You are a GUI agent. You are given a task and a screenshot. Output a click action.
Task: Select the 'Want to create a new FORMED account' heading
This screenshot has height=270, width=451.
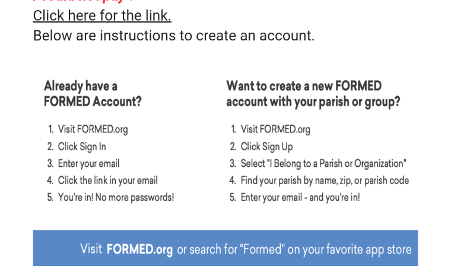[x=313, y=94]
